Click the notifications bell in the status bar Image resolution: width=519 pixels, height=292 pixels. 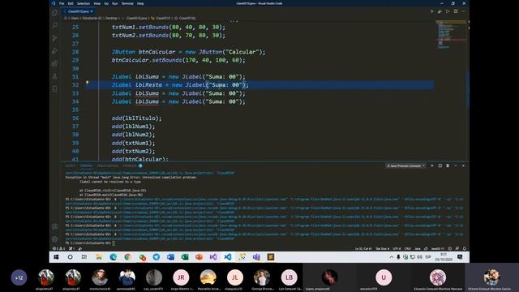coord(465,248)
